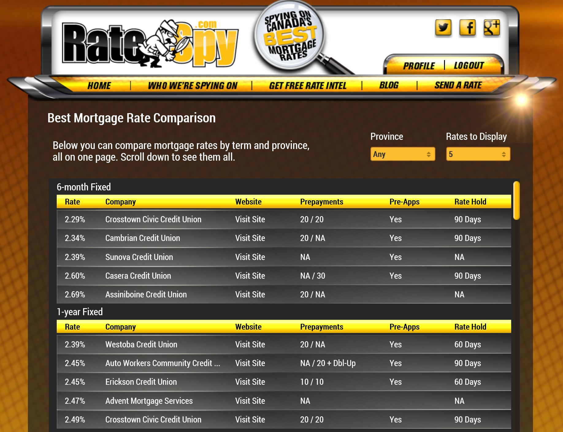
Task: Select the Assiniboine Credit Union company name
Action: [146, 294]
